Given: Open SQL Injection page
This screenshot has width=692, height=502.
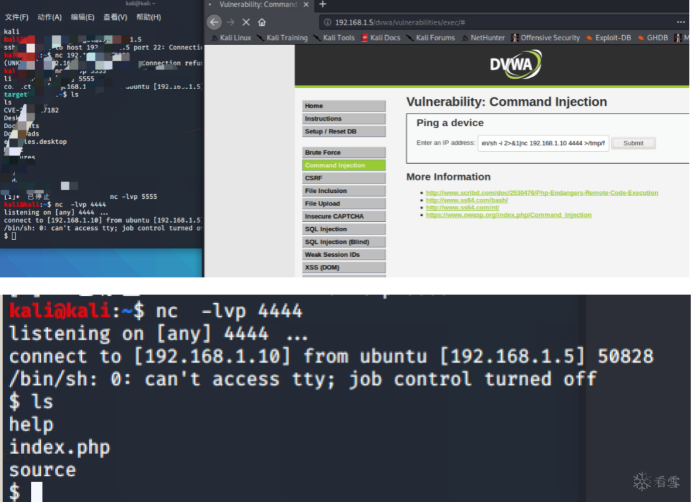Looking at the screenshot, I should [344, 229].
